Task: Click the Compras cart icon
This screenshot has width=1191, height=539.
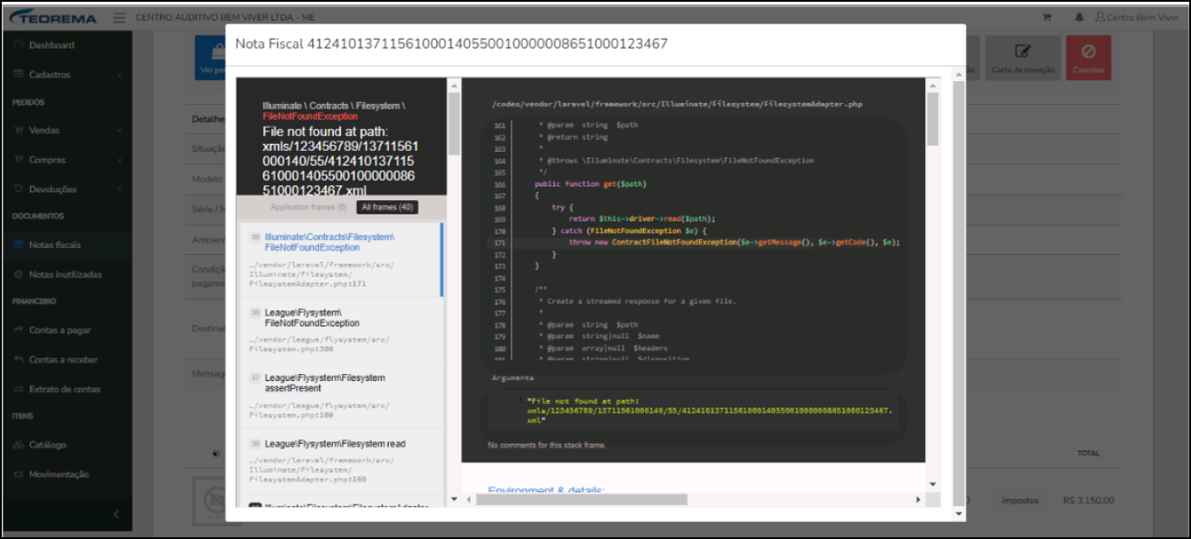Action: tap(19, 160)
